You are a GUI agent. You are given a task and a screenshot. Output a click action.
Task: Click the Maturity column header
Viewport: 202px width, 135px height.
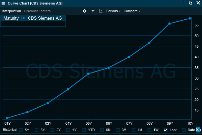(11, 18)
